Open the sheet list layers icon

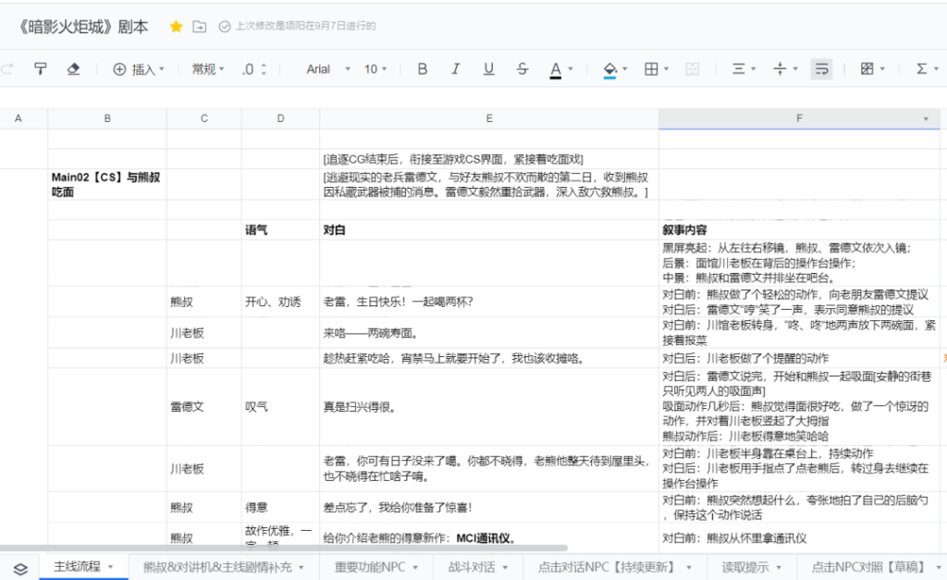pyautogui.click(x=20, y=569)
